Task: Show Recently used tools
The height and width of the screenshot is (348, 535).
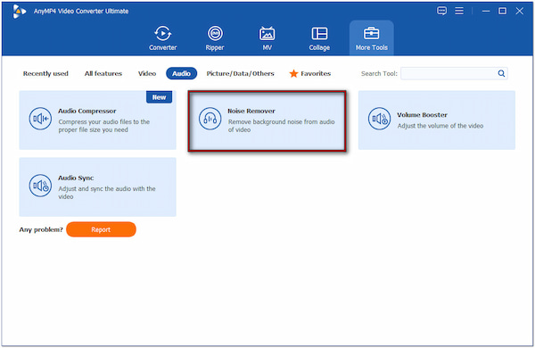Action: [45, 73]
